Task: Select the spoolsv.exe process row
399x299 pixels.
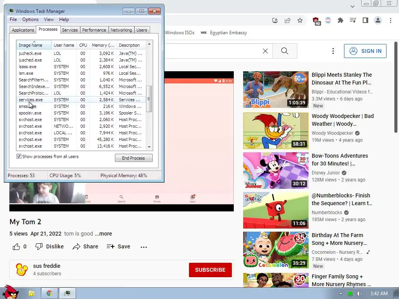Action: coord(81,113)
